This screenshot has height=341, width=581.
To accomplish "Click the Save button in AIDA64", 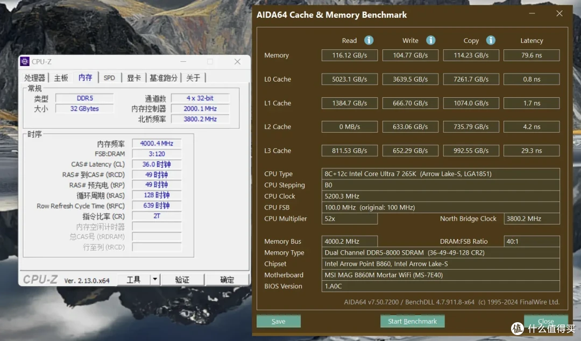I will click(x=278, y=321).
